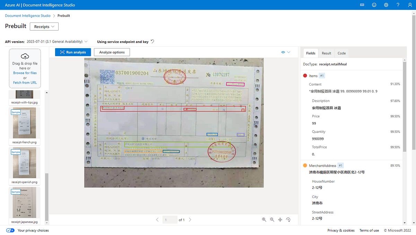Zoom in on the receipt document
Screen dimensions: 416x235
point(264,219)
